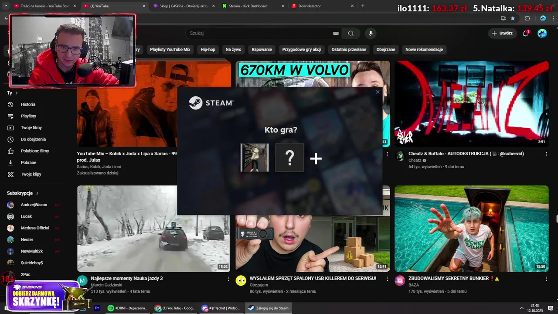Open the Cheatz channel avatar
Viewport: 558px width, 314px height.
(x=400, y=156)
